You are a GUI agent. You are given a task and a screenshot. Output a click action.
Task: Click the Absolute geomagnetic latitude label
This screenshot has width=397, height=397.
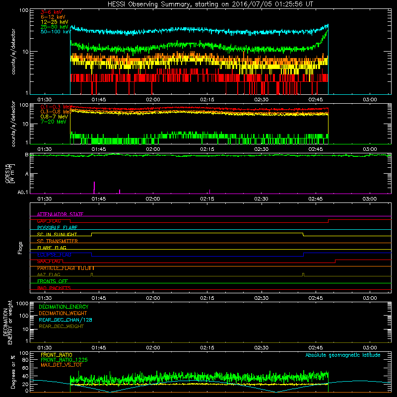tap(343, 355)
